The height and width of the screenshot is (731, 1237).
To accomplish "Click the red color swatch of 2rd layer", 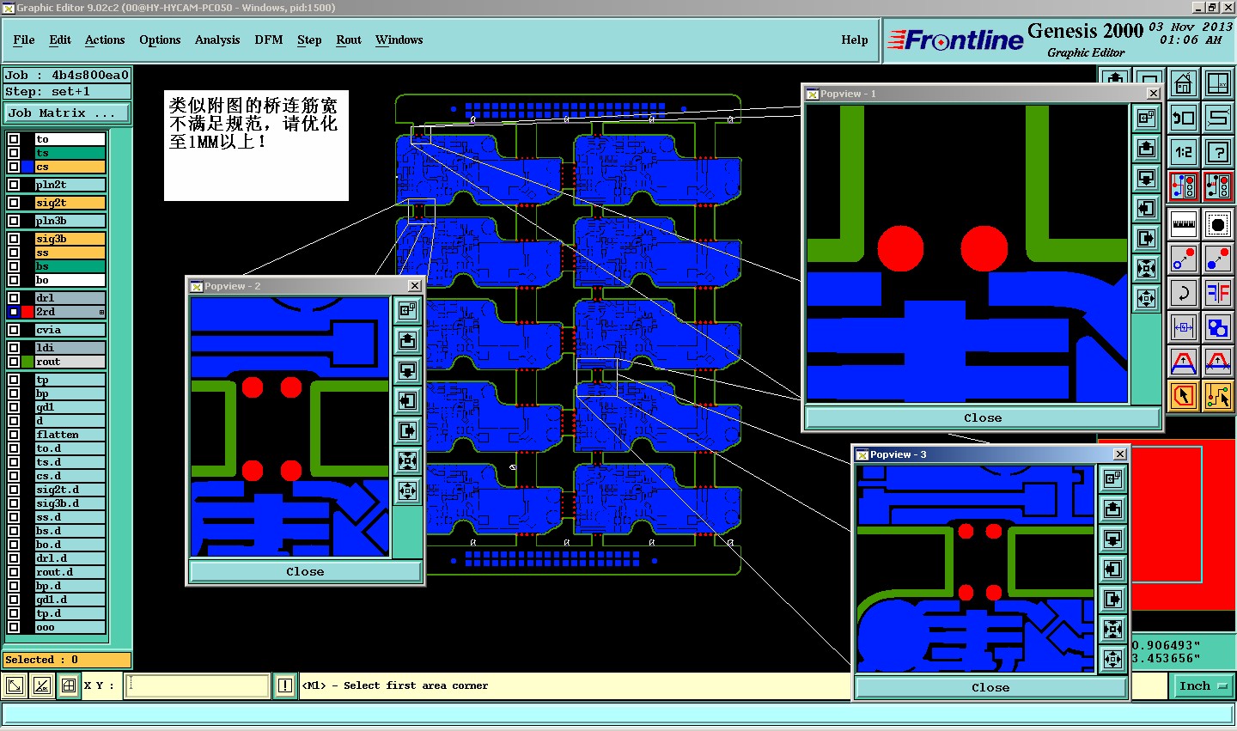I will click(x=27, y=312).
